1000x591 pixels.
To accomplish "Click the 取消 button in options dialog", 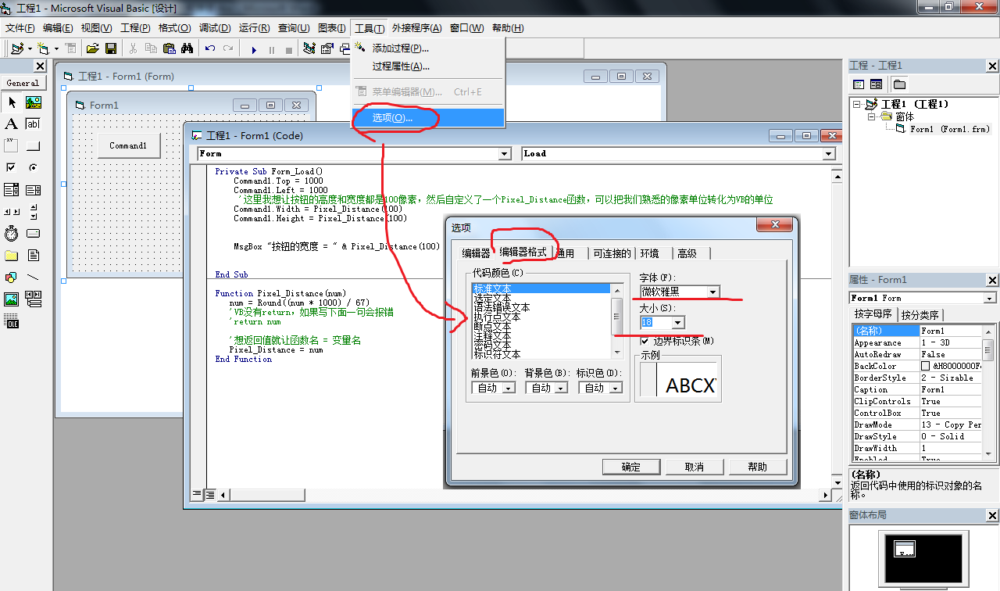I will point(695,467).
